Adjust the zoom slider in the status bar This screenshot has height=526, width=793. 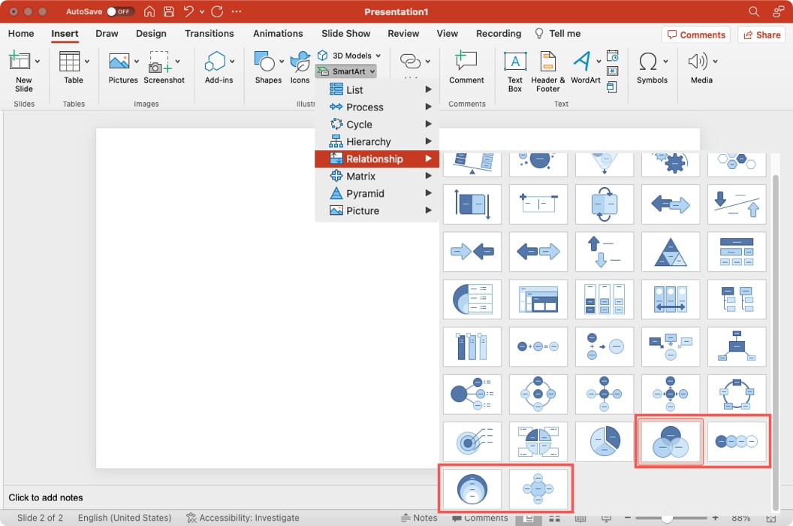coord(666,518)
